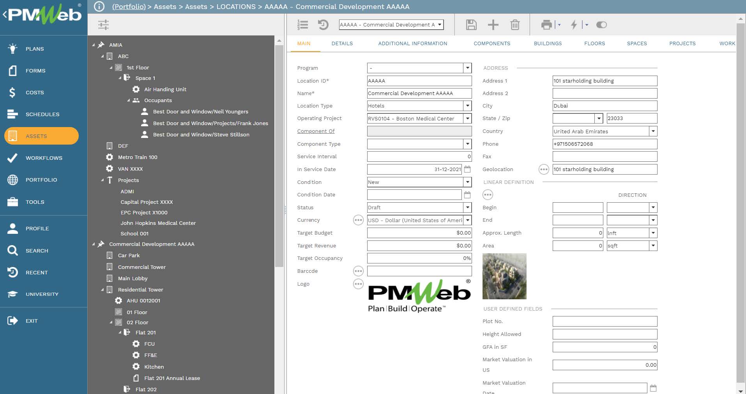Open calendar picker for In Service Date

(x=467, y=170)
